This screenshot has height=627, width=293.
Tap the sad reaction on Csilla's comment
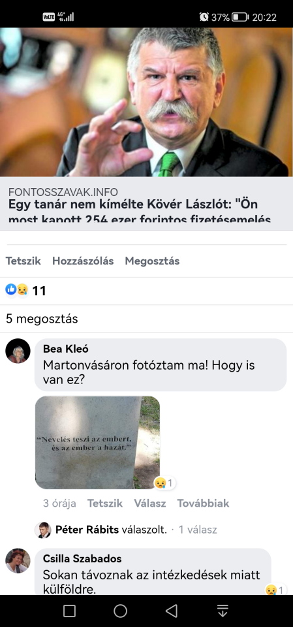click(x=276, y=590)
